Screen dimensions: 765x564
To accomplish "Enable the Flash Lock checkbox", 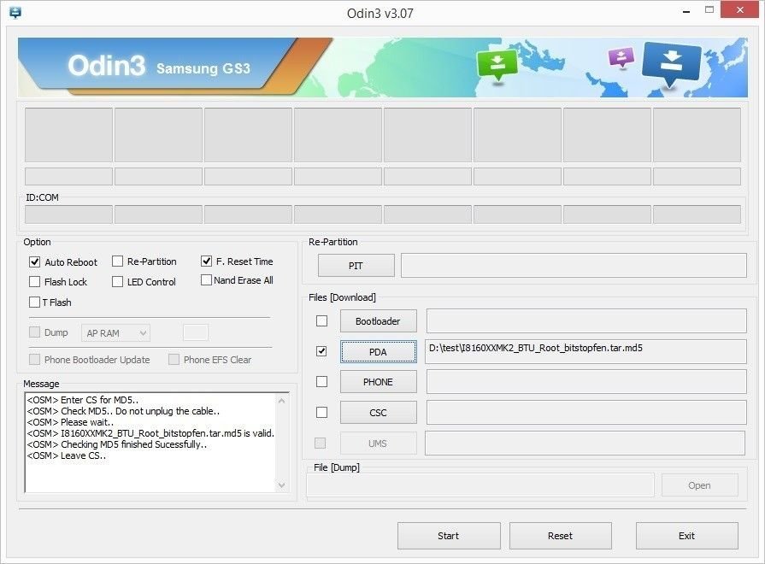I will (35, 281).
